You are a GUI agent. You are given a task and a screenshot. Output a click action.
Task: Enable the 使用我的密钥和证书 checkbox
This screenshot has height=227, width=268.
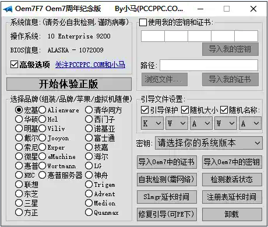[143, 22]
